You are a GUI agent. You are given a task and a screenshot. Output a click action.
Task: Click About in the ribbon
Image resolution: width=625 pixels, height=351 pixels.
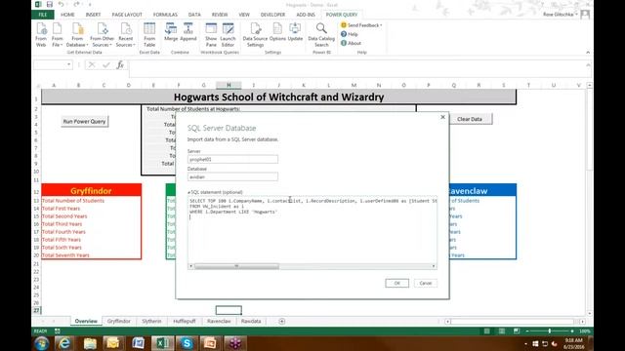point(351,43)
